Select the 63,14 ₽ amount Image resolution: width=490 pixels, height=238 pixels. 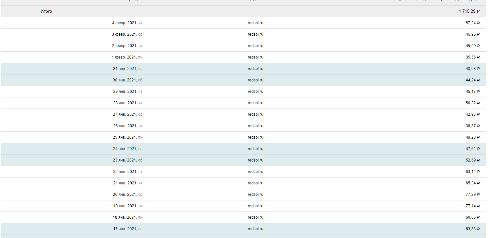(x=472, y=172)
